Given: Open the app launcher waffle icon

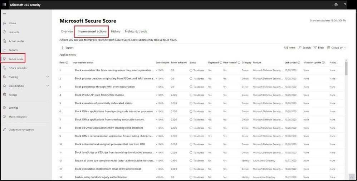Looking at the screenshot, I should click(x=4, y=5).
